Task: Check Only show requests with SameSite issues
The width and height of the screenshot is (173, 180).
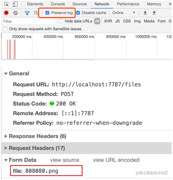Action: tap(5, 29)
